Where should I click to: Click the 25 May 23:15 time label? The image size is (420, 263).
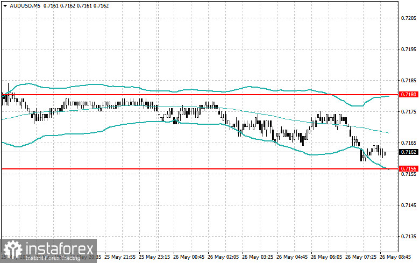pos(154,257)
